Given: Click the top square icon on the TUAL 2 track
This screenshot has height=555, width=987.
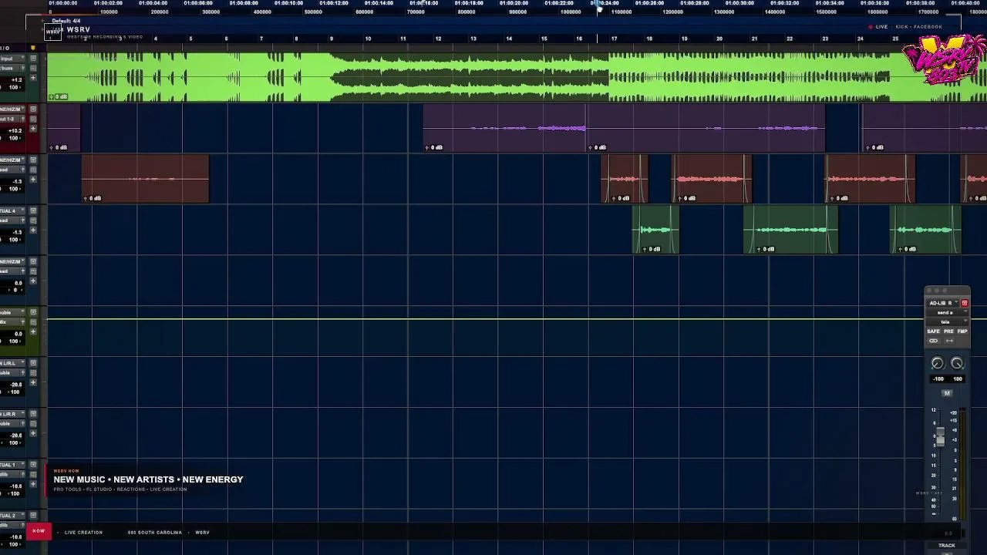Looking at the screenshot, I should click(33, 516).
